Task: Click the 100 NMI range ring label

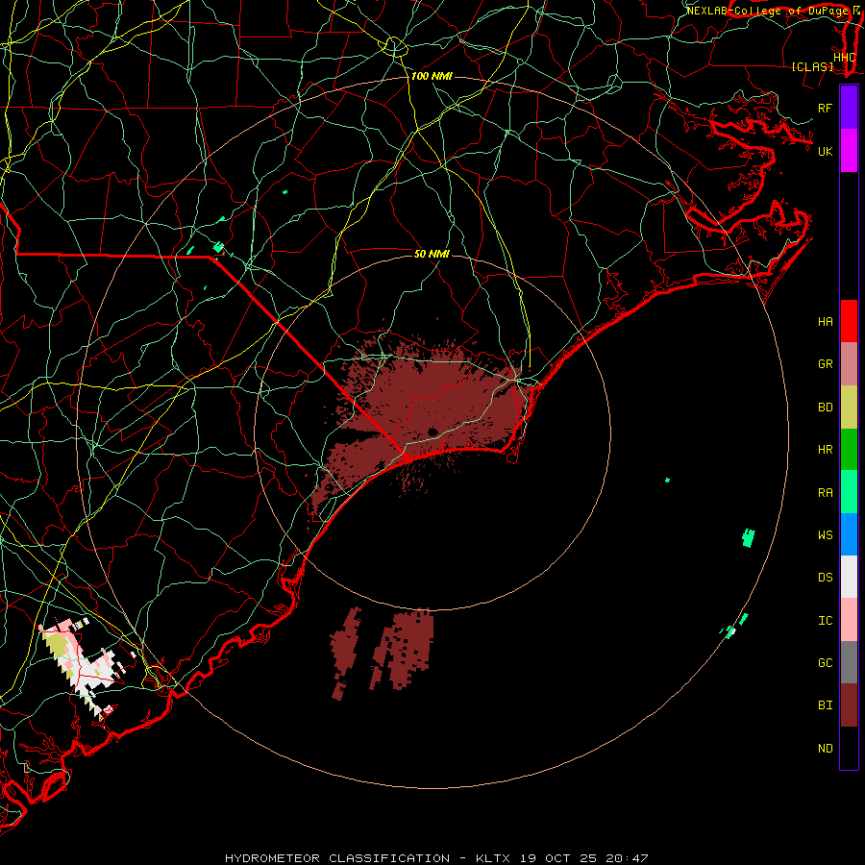Action: (432, 76)
